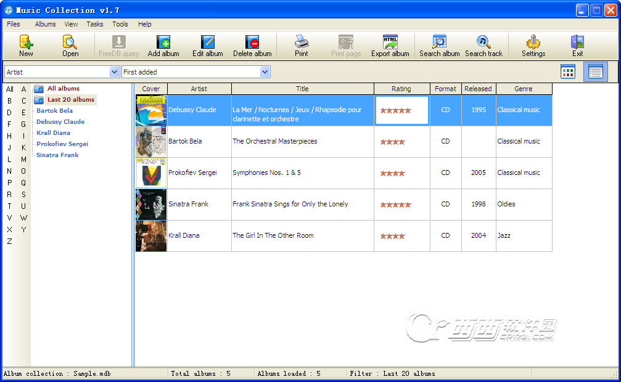Click the Last 20 albums folder icon

pyautogui.click(x=39, y=100)
